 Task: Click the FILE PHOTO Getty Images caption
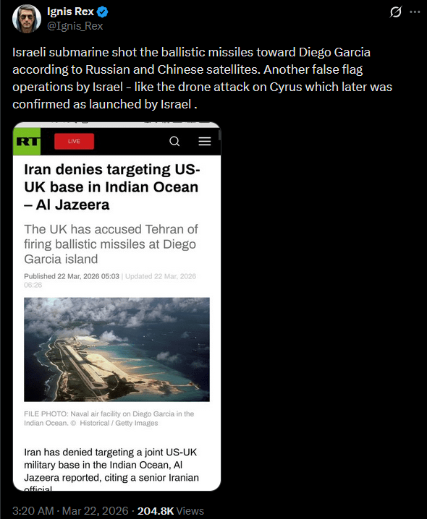coord(109,419)
